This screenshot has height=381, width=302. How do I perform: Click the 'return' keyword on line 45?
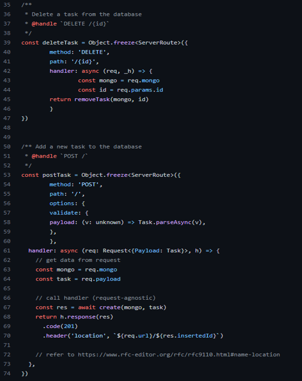[60, 99]
